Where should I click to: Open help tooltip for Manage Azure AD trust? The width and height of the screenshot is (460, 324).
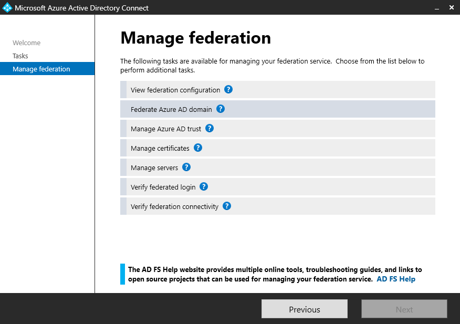pyautogui.click(x=210, y=128)
